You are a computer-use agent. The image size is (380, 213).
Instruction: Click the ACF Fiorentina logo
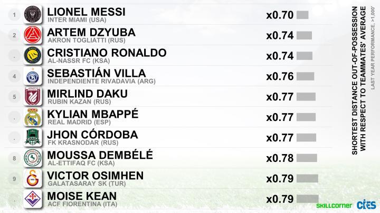click(x=33, y=199)
